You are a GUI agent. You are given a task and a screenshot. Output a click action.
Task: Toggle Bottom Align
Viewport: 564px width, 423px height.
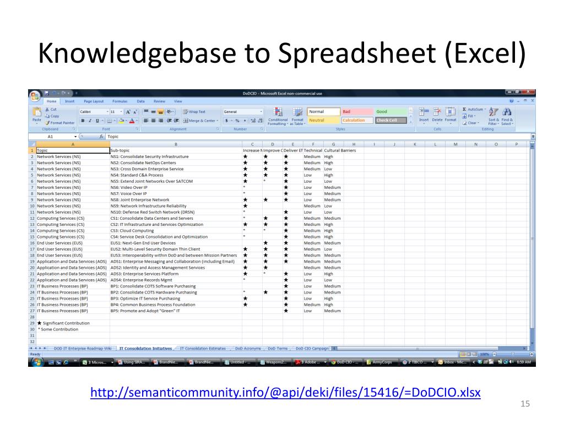[x=160, y=112]
